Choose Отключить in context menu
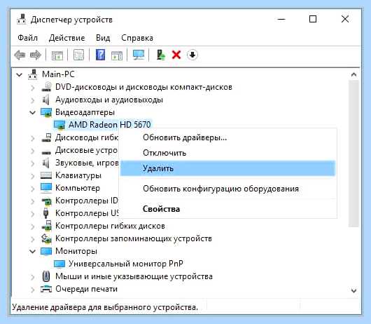The width and height of the screenshot is (371, 324). click(227, 153)
